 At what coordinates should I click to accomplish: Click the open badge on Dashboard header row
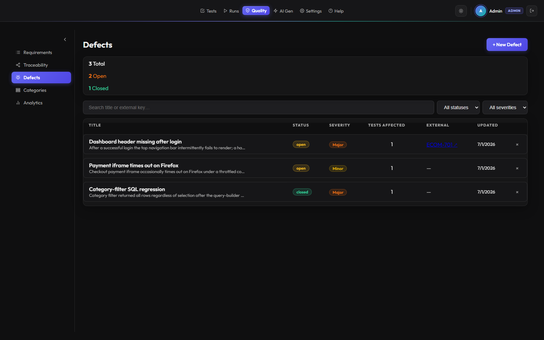[x=301, y=144]
